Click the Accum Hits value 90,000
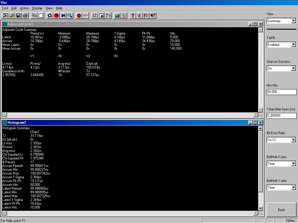298x223 pixels. (x=35, y=185)
